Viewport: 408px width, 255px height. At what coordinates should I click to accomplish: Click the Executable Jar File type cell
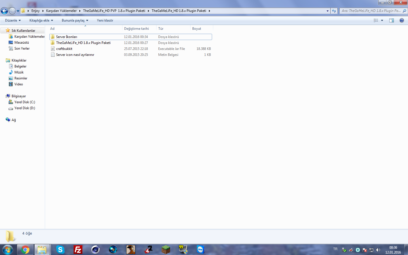tap(172, 49)
